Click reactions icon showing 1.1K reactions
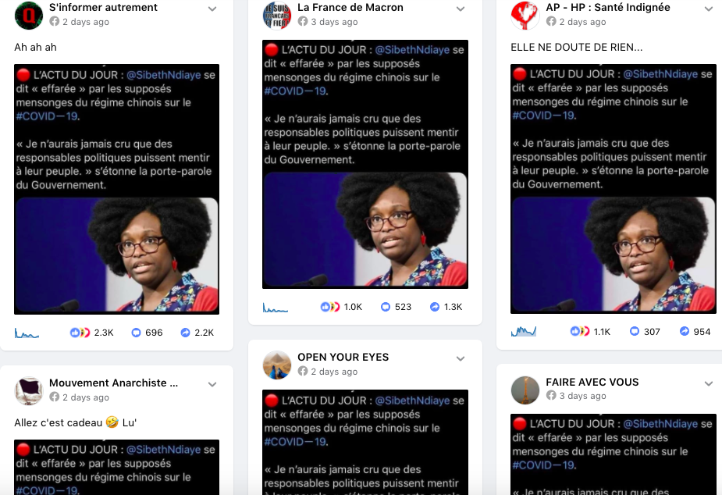Screen dimensions: 722x495 point(579,331)
